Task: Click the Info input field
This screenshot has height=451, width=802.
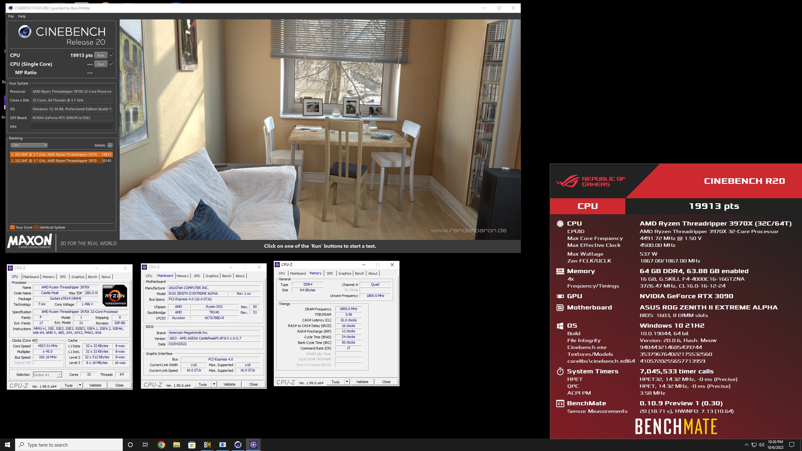Action: click(72, 127)
